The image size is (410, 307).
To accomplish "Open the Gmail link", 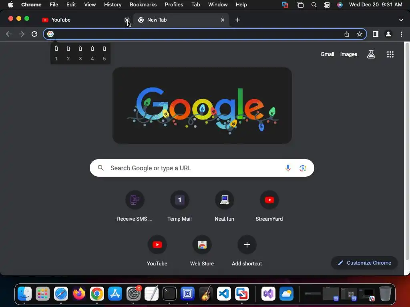I will [328, 54].
